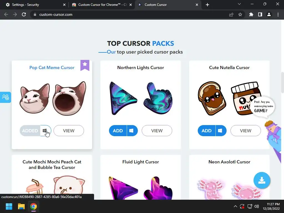Open the Chrome extensions puzzle icon
The height and width of the screenshot is (213, 284).
251,14
